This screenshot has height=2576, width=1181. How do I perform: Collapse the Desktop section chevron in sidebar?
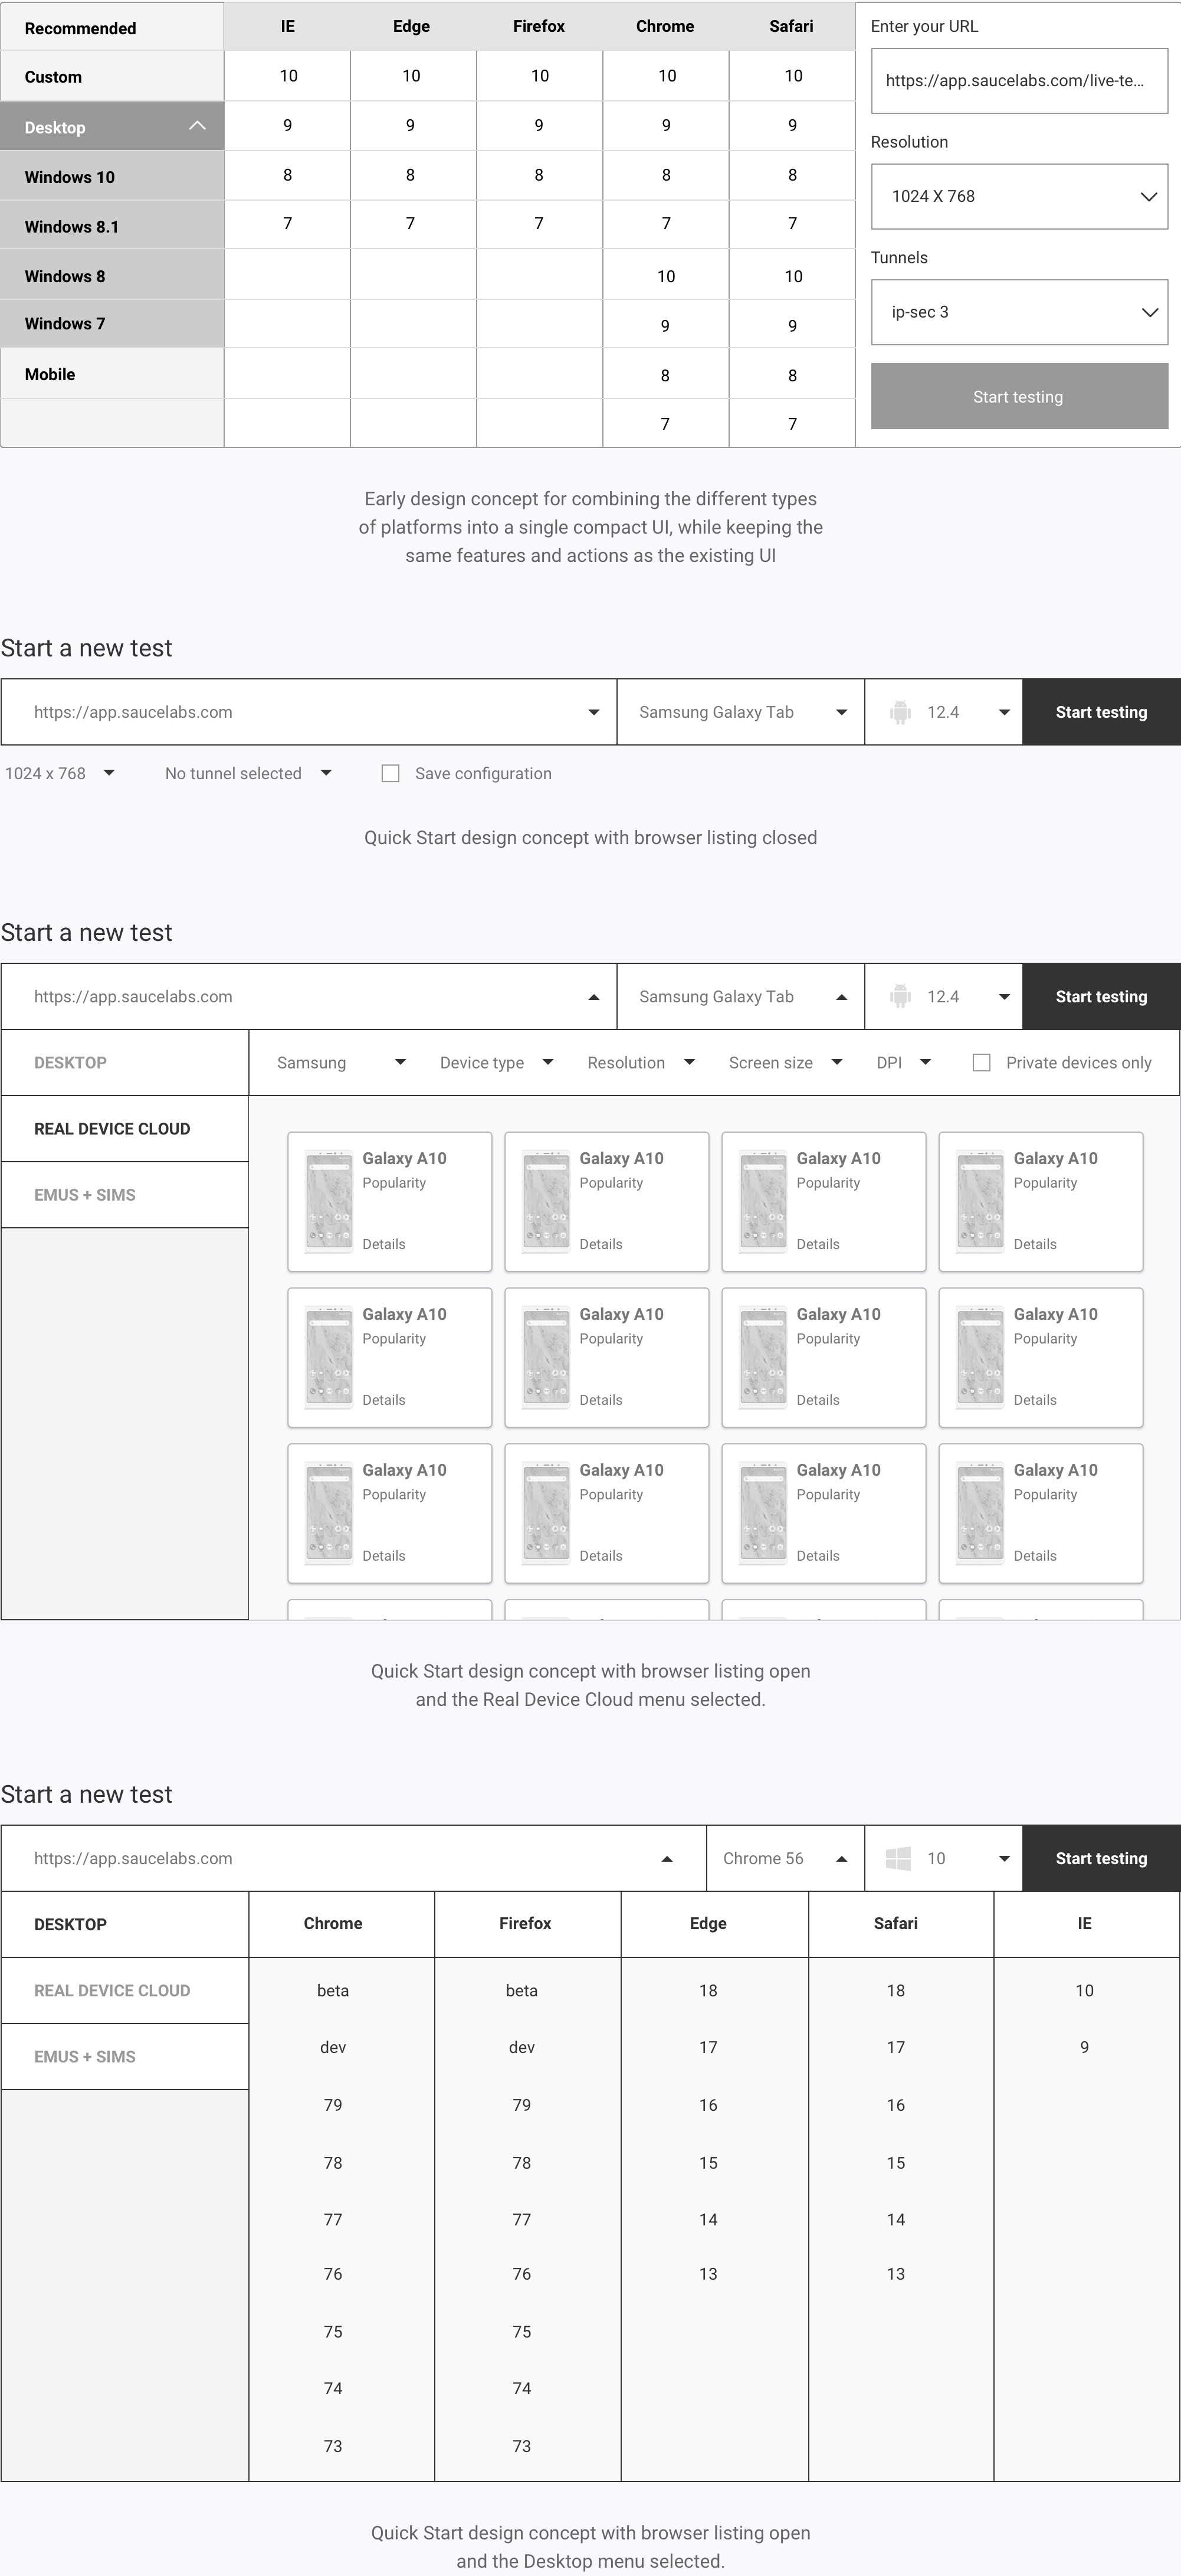click(197, 126)
